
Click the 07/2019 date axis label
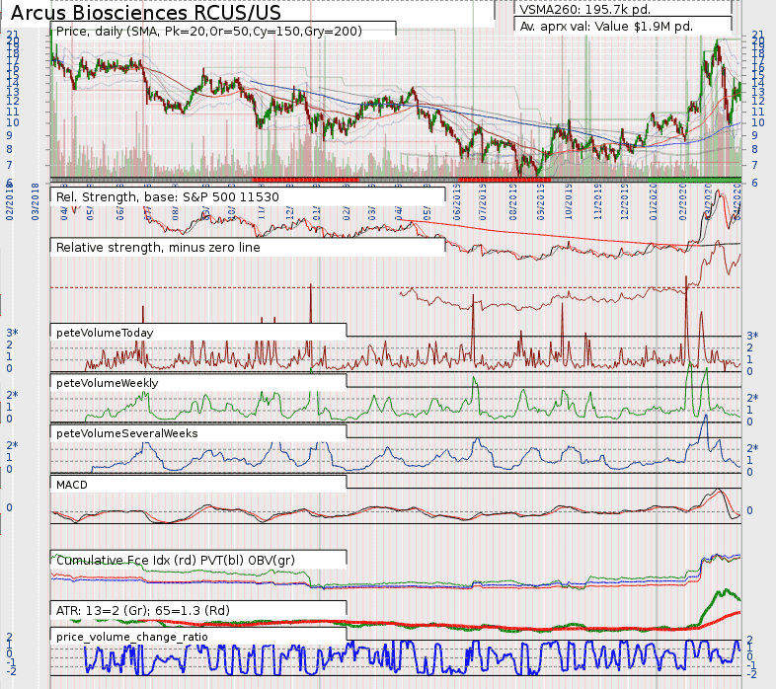(x=483, y=201)
